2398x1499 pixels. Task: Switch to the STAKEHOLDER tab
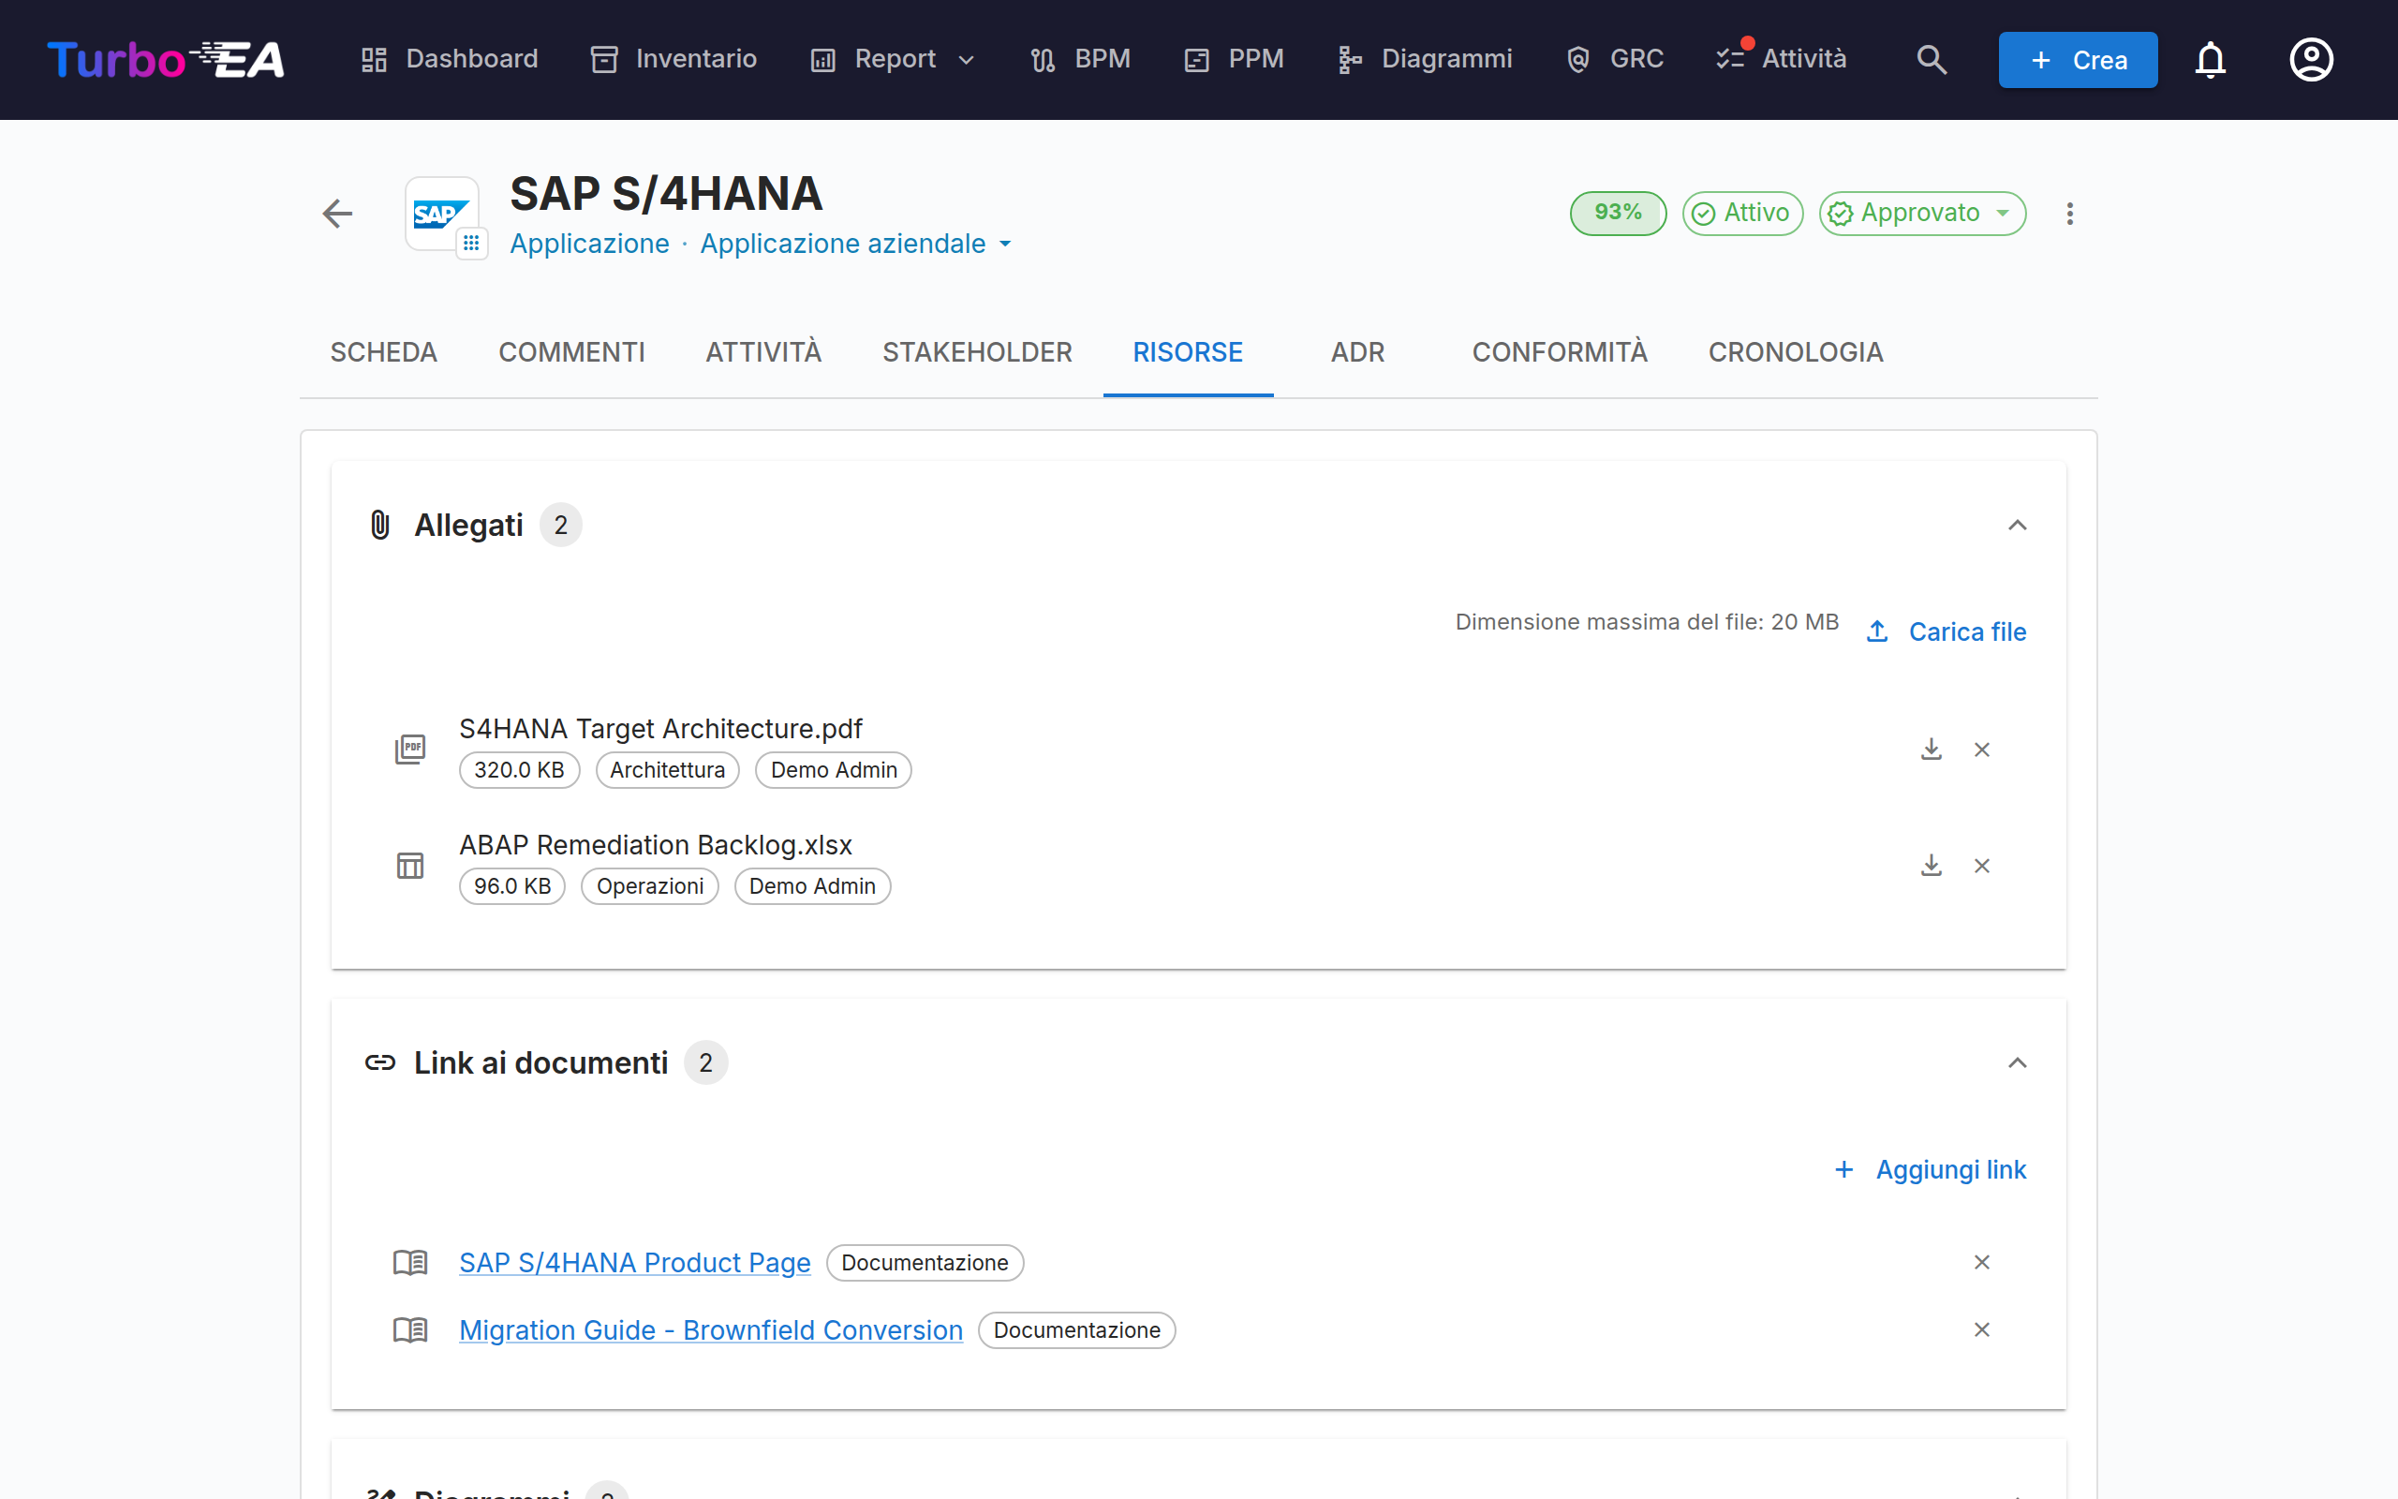(x=977, y=352)
